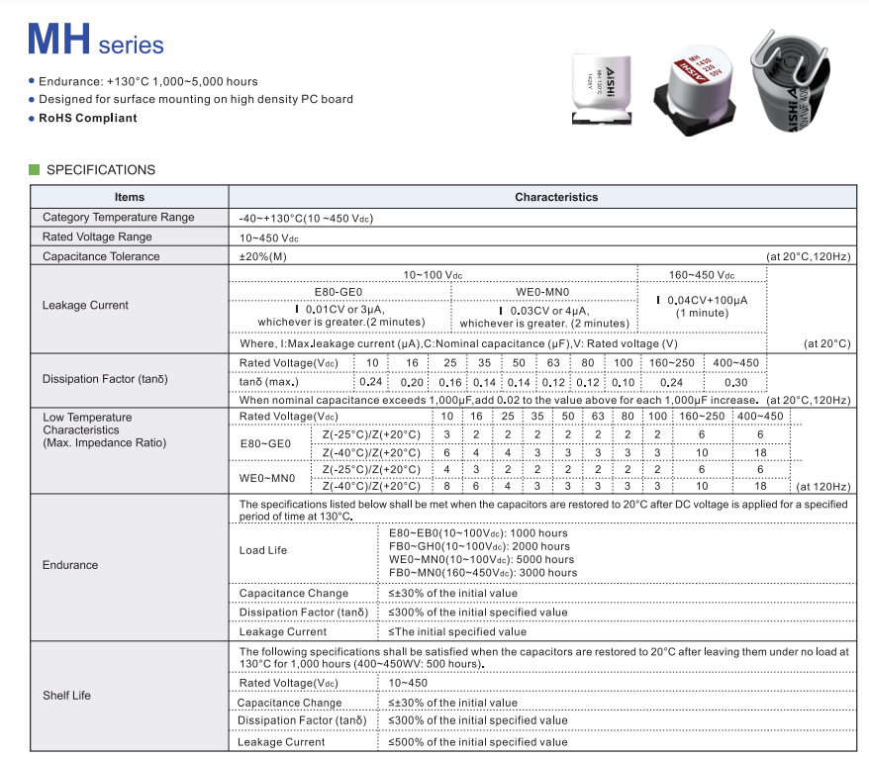Click the Items column header
The image size is (869, 759).
[x=130, y=197]
